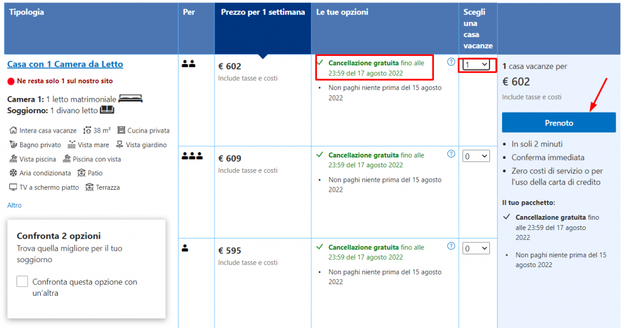Click the help icon in the €595 row
624x328 pixels.
[x=451, y=246]
